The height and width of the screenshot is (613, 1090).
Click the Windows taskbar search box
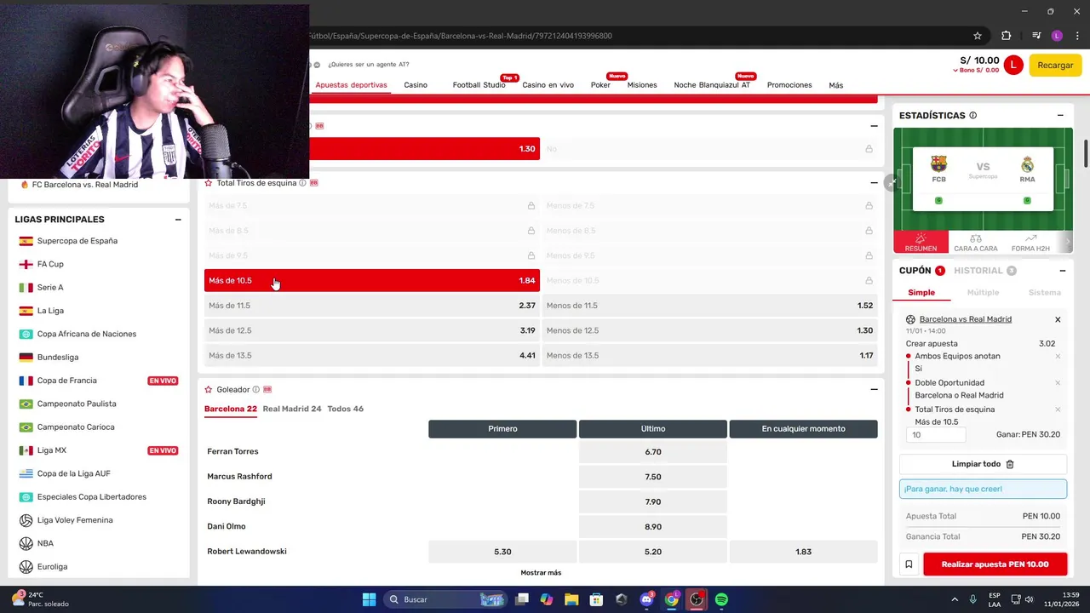(x=444, y=599)
